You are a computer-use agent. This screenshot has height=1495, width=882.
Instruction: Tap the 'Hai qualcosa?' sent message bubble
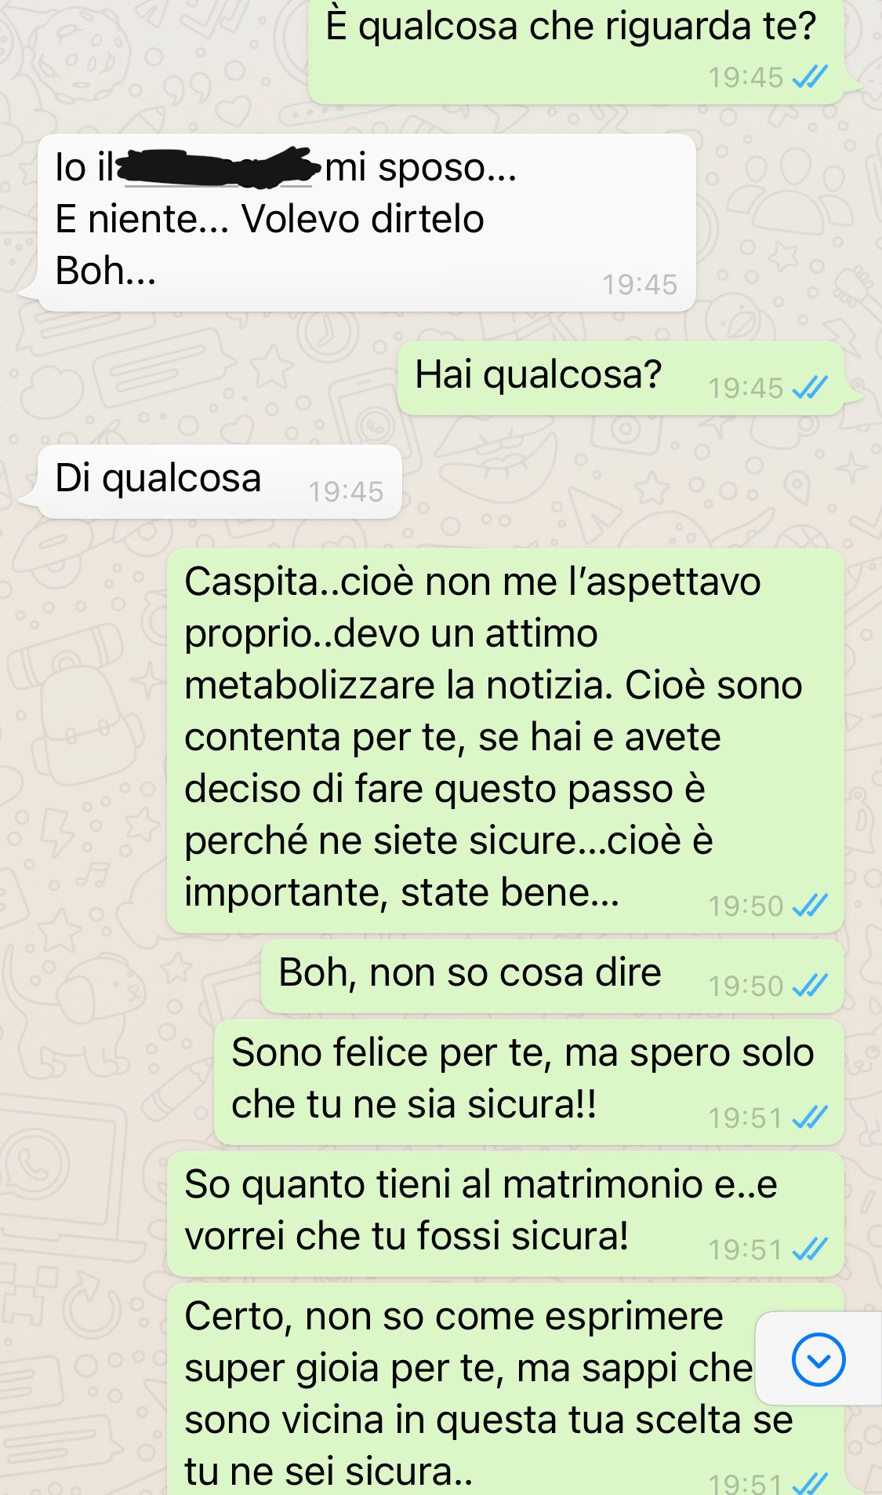(621, 378)
